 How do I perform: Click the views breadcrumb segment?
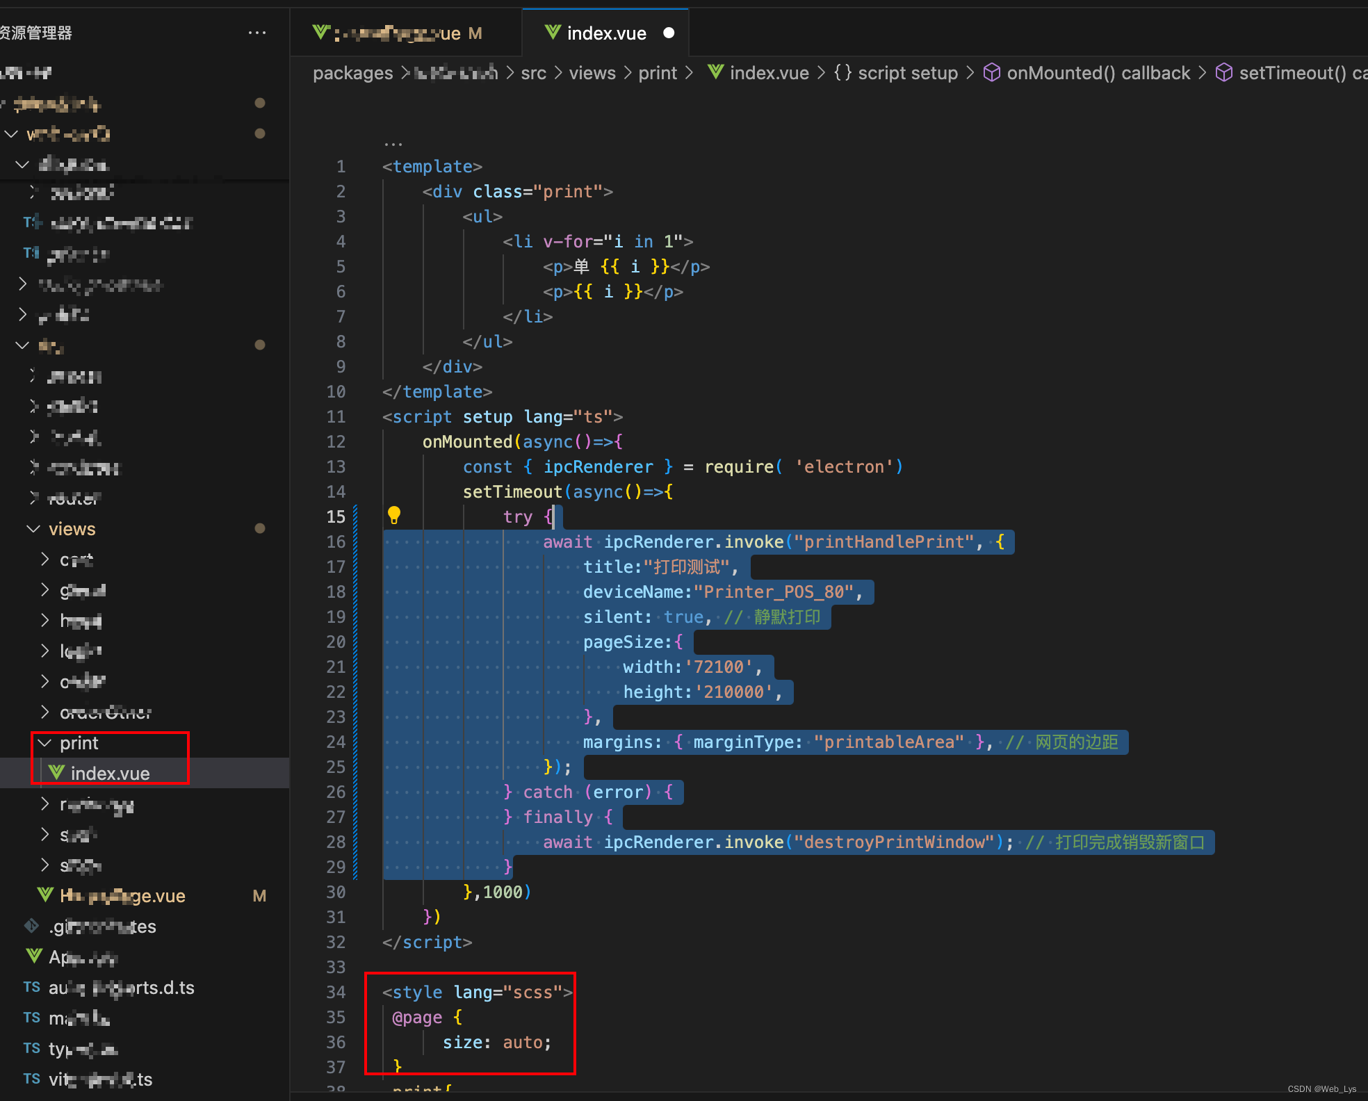[x=592, y=73]
